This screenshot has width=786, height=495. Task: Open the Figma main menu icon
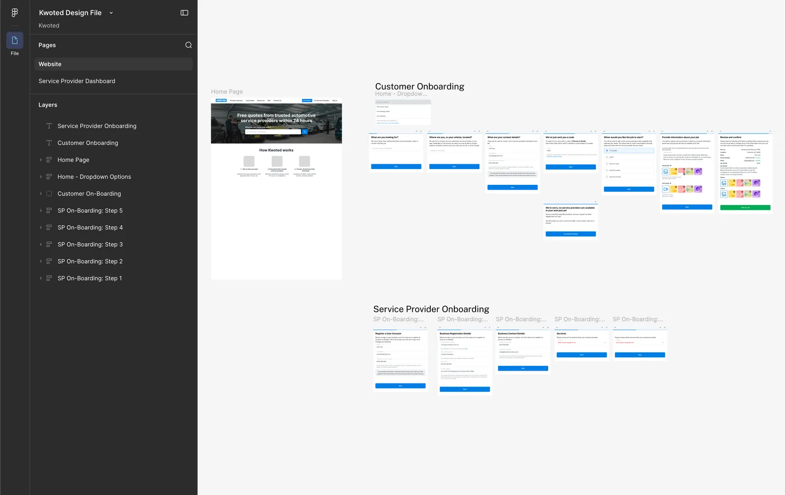pyautogui.click(x=15, y=12)
